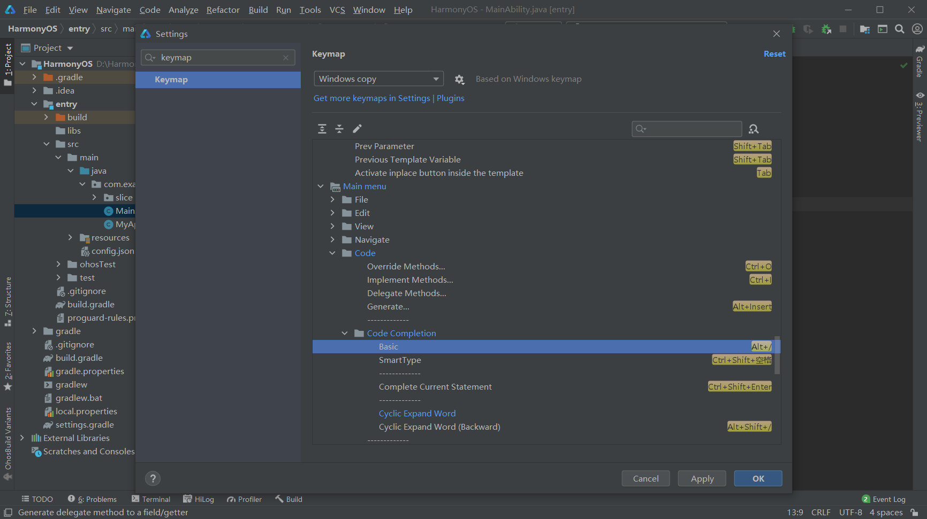Viewport: 927px width, 519px height.
Task: Open the Previewer side panel
Action: [920, 117]
